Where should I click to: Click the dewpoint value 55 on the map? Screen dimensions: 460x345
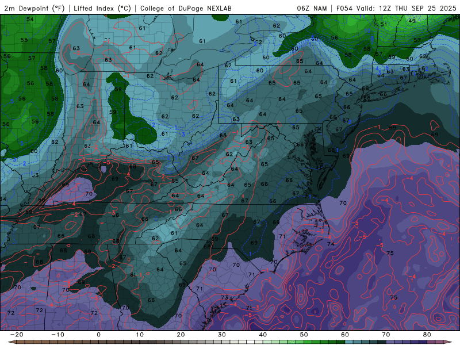pyautogui.click(x=24, y=40)
